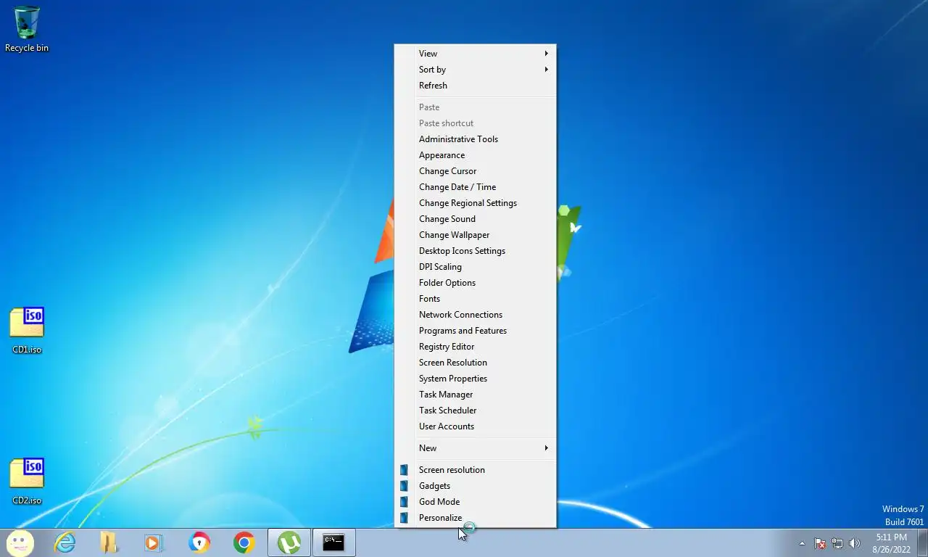
Task: Open Desktop Icons Settings entry
Action: coord(475,251)
